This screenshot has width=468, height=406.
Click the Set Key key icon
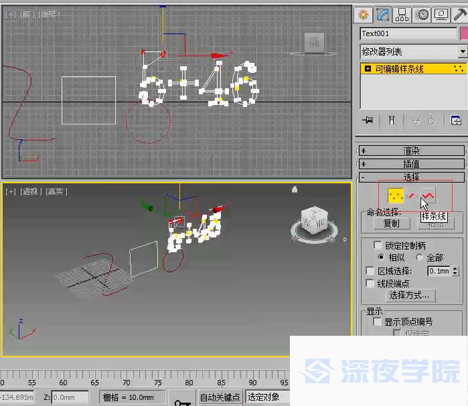pyautogui.click(x=182, y=403)
